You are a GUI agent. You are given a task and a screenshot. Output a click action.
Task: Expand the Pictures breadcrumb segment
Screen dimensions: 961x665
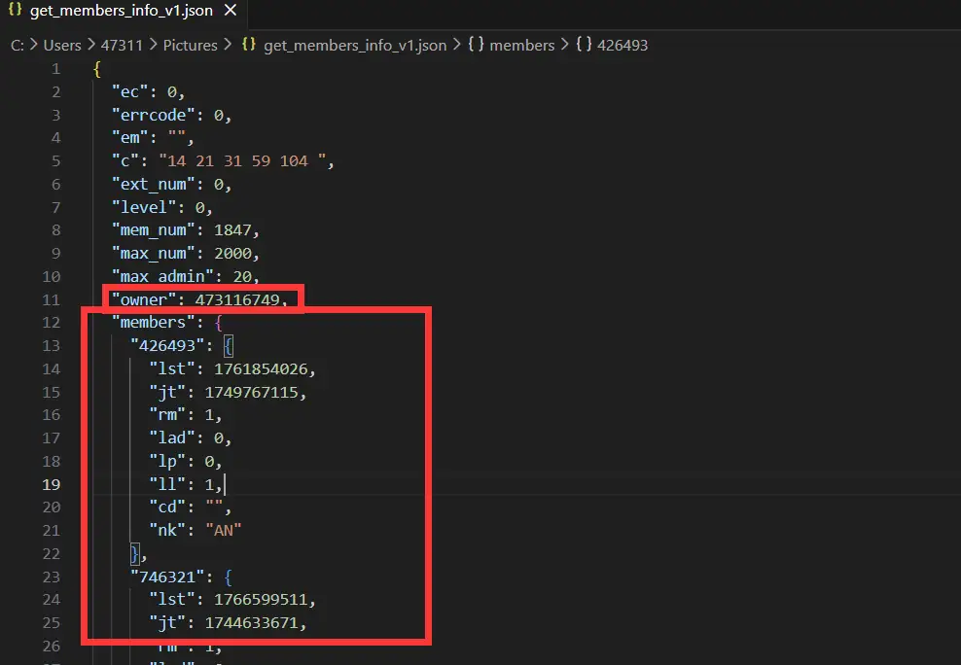[x=190, y=45]
